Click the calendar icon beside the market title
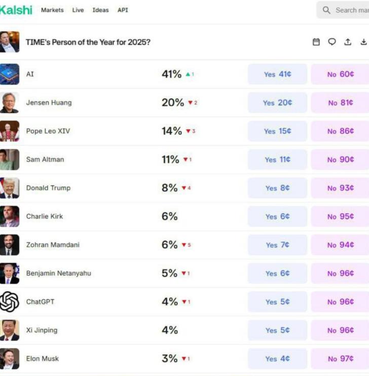The height and width of the screenshot is (376, 369). click(316, 42)
